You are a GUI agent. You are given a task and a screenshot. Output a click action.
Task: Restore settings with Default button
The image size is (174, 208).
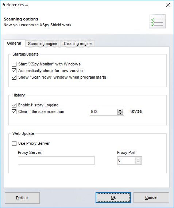click(22, 198)
